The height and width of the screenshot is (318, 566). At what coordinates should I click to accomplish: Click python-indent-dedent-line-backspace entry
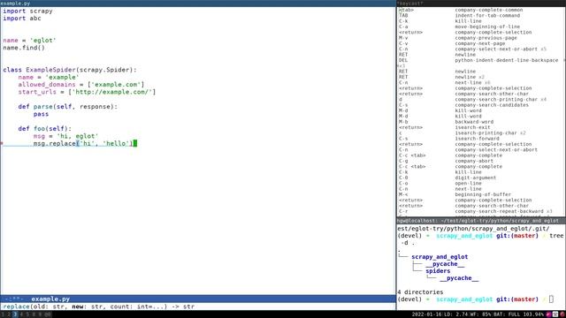coord(507,60)
